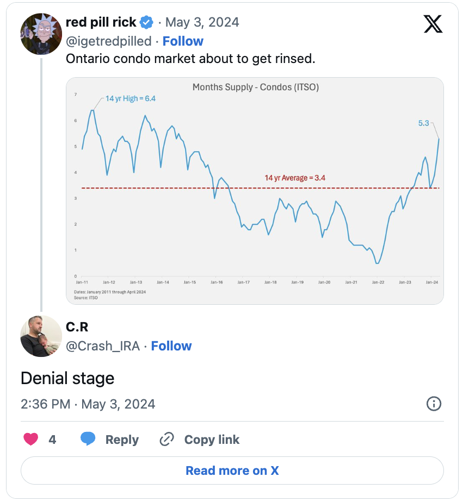Click the 2:36 PM May 3, 2024 timestamp
Viewport: 469px width, 502px height.
(x=88, y=404)
